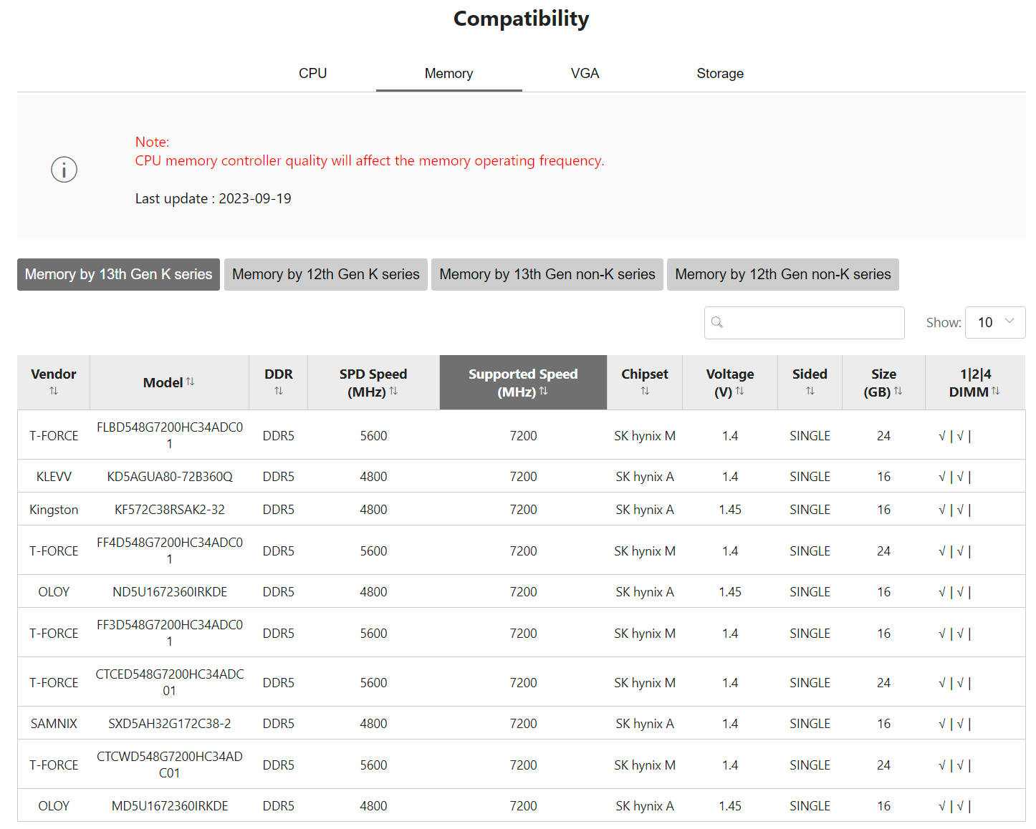Choose Memory by 13th Gen non-K series

tap(547, 274)
